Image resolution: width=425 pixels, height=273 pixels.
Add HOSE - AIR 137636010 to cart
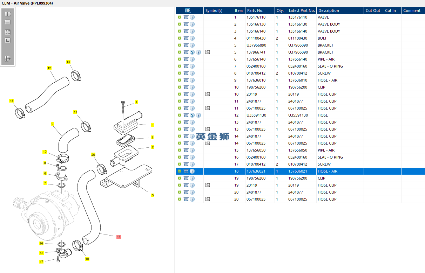[x=186, y=80]
